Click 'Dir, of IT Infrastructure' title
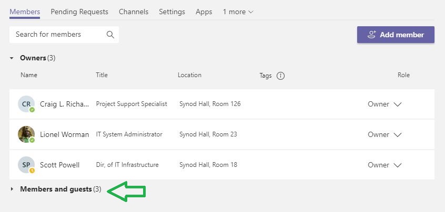 [x=127, y=164]
